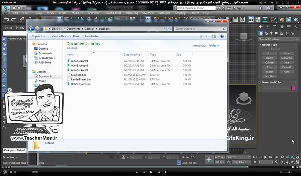Open the Arrange by Folder dropdown
This screenshot has height=176, width=301.
pos(213,46)
